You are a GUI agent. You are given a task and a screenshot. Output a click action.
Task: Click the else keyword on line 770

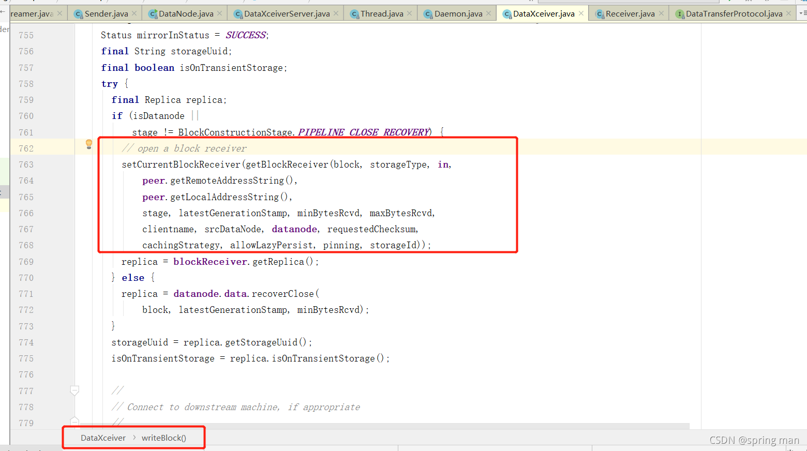[x=133, y=278]
